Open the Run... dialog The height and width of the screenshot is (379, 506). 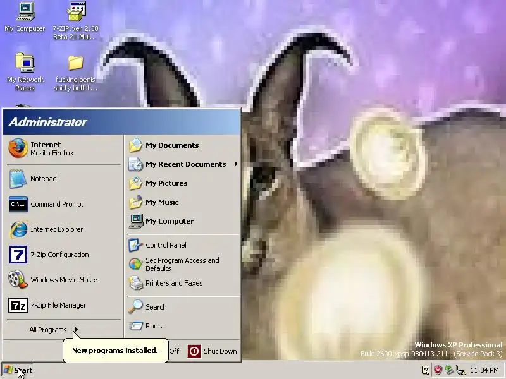183,326
